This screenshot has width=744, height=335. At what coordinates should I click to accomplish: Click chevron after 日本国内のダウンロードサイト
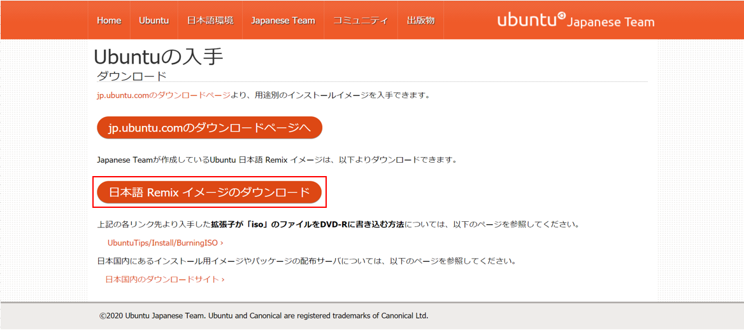(x=222, y=280)
